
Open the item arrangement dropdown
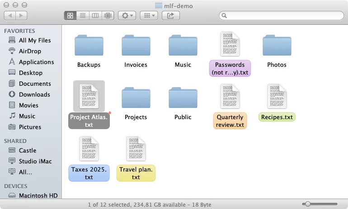click(149, 15)
